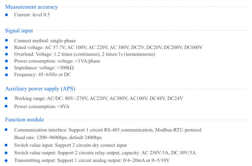Click the Power consumption voltage <1VA/phase text
252x166 pixels.
pyautogui.click(x=57, y=61)
